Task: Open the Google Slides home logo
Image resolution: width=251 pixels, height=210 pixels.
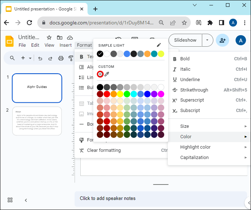Action: coord(9,41)
